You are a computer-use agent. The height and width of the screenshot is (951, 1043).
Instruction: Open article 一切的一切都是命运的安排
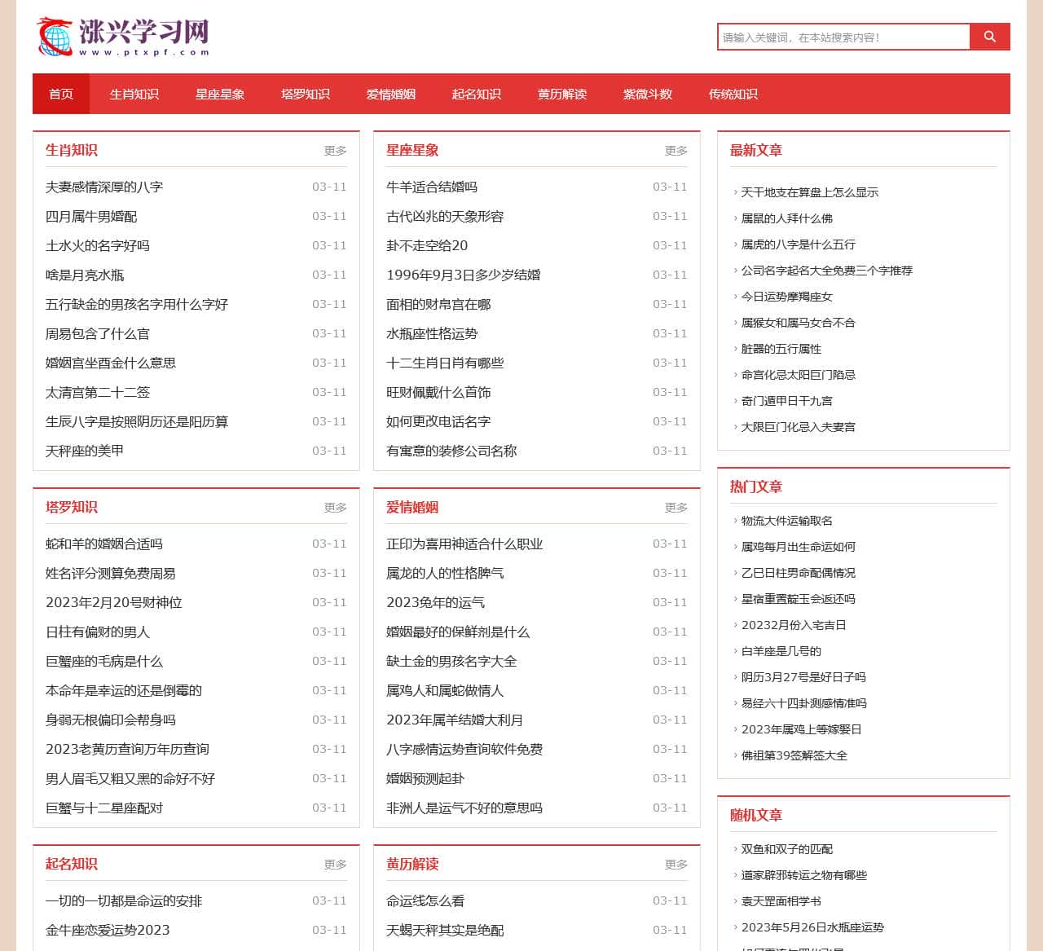pos(124,900)
